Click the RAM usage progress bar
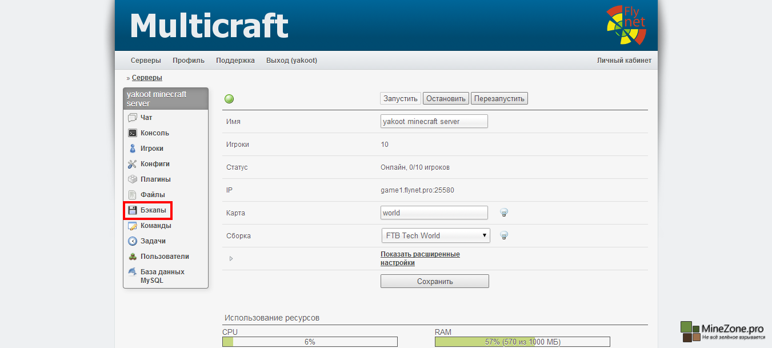Viewport: 772px width, 348px height. coord(522,342)
